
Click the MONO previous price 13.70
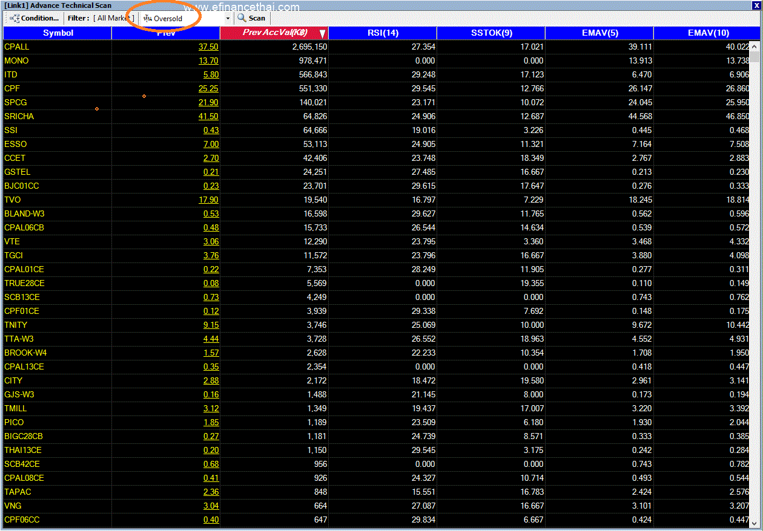click(x=208, y=60)
